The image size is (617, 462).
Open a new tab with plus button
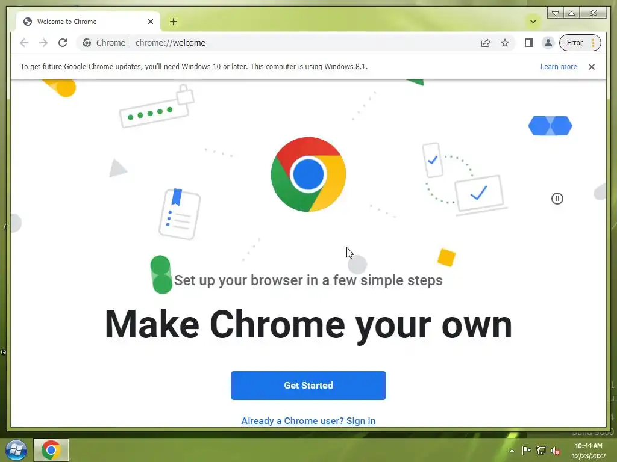pos(174,22)
